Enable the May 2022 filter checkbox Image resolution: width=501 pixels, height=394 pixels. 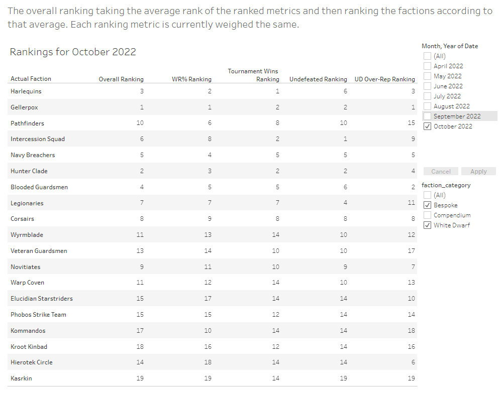(x=427, y=76)
